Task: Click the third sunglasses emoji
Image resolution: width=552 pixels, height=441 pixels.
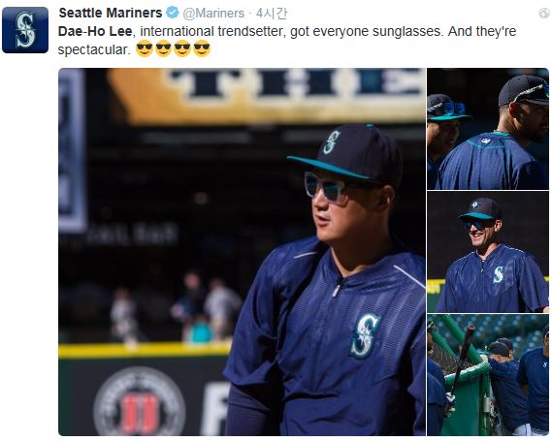Action: [182, 48]
